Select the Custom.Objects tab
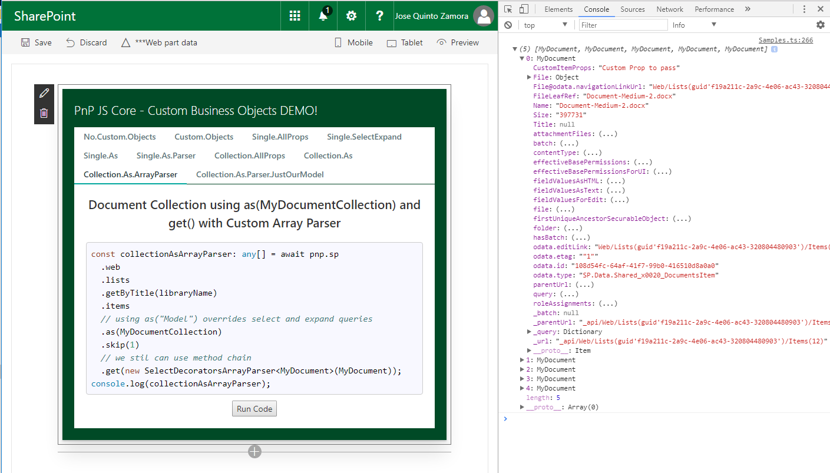The width and height of the screenshot is (830, 473). pos(204,137)
